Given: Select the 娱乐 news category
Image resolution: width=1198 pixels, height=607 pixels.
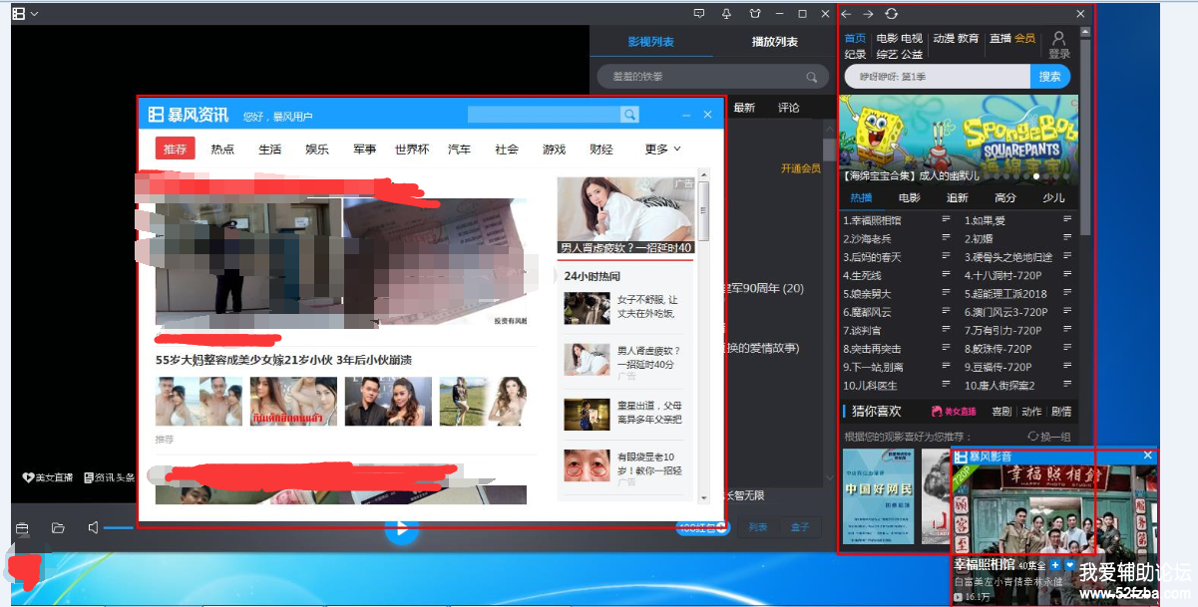Looking at the screenshot, I should [x=317, y=149].
